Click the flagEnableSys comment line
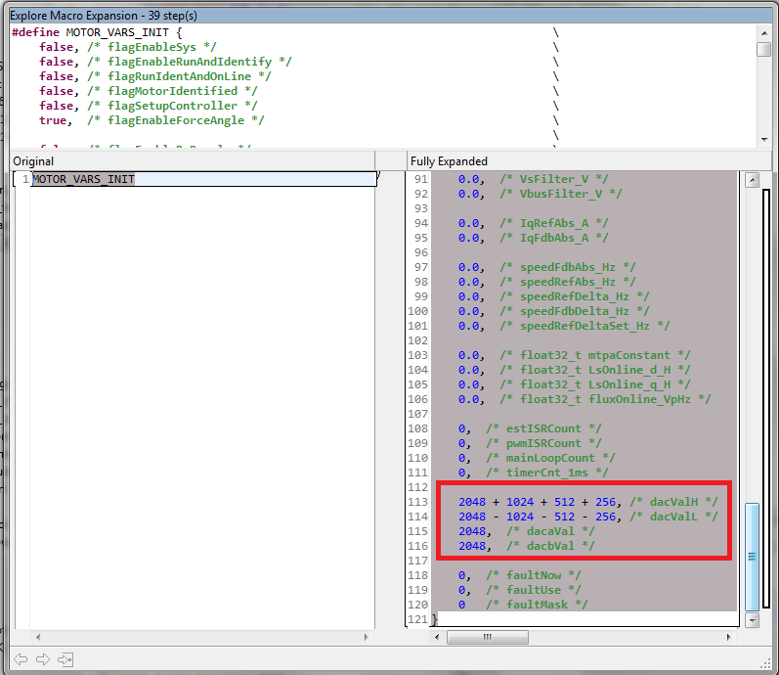The width and height of the screenshot is (779, 675). tap(128, 47)
